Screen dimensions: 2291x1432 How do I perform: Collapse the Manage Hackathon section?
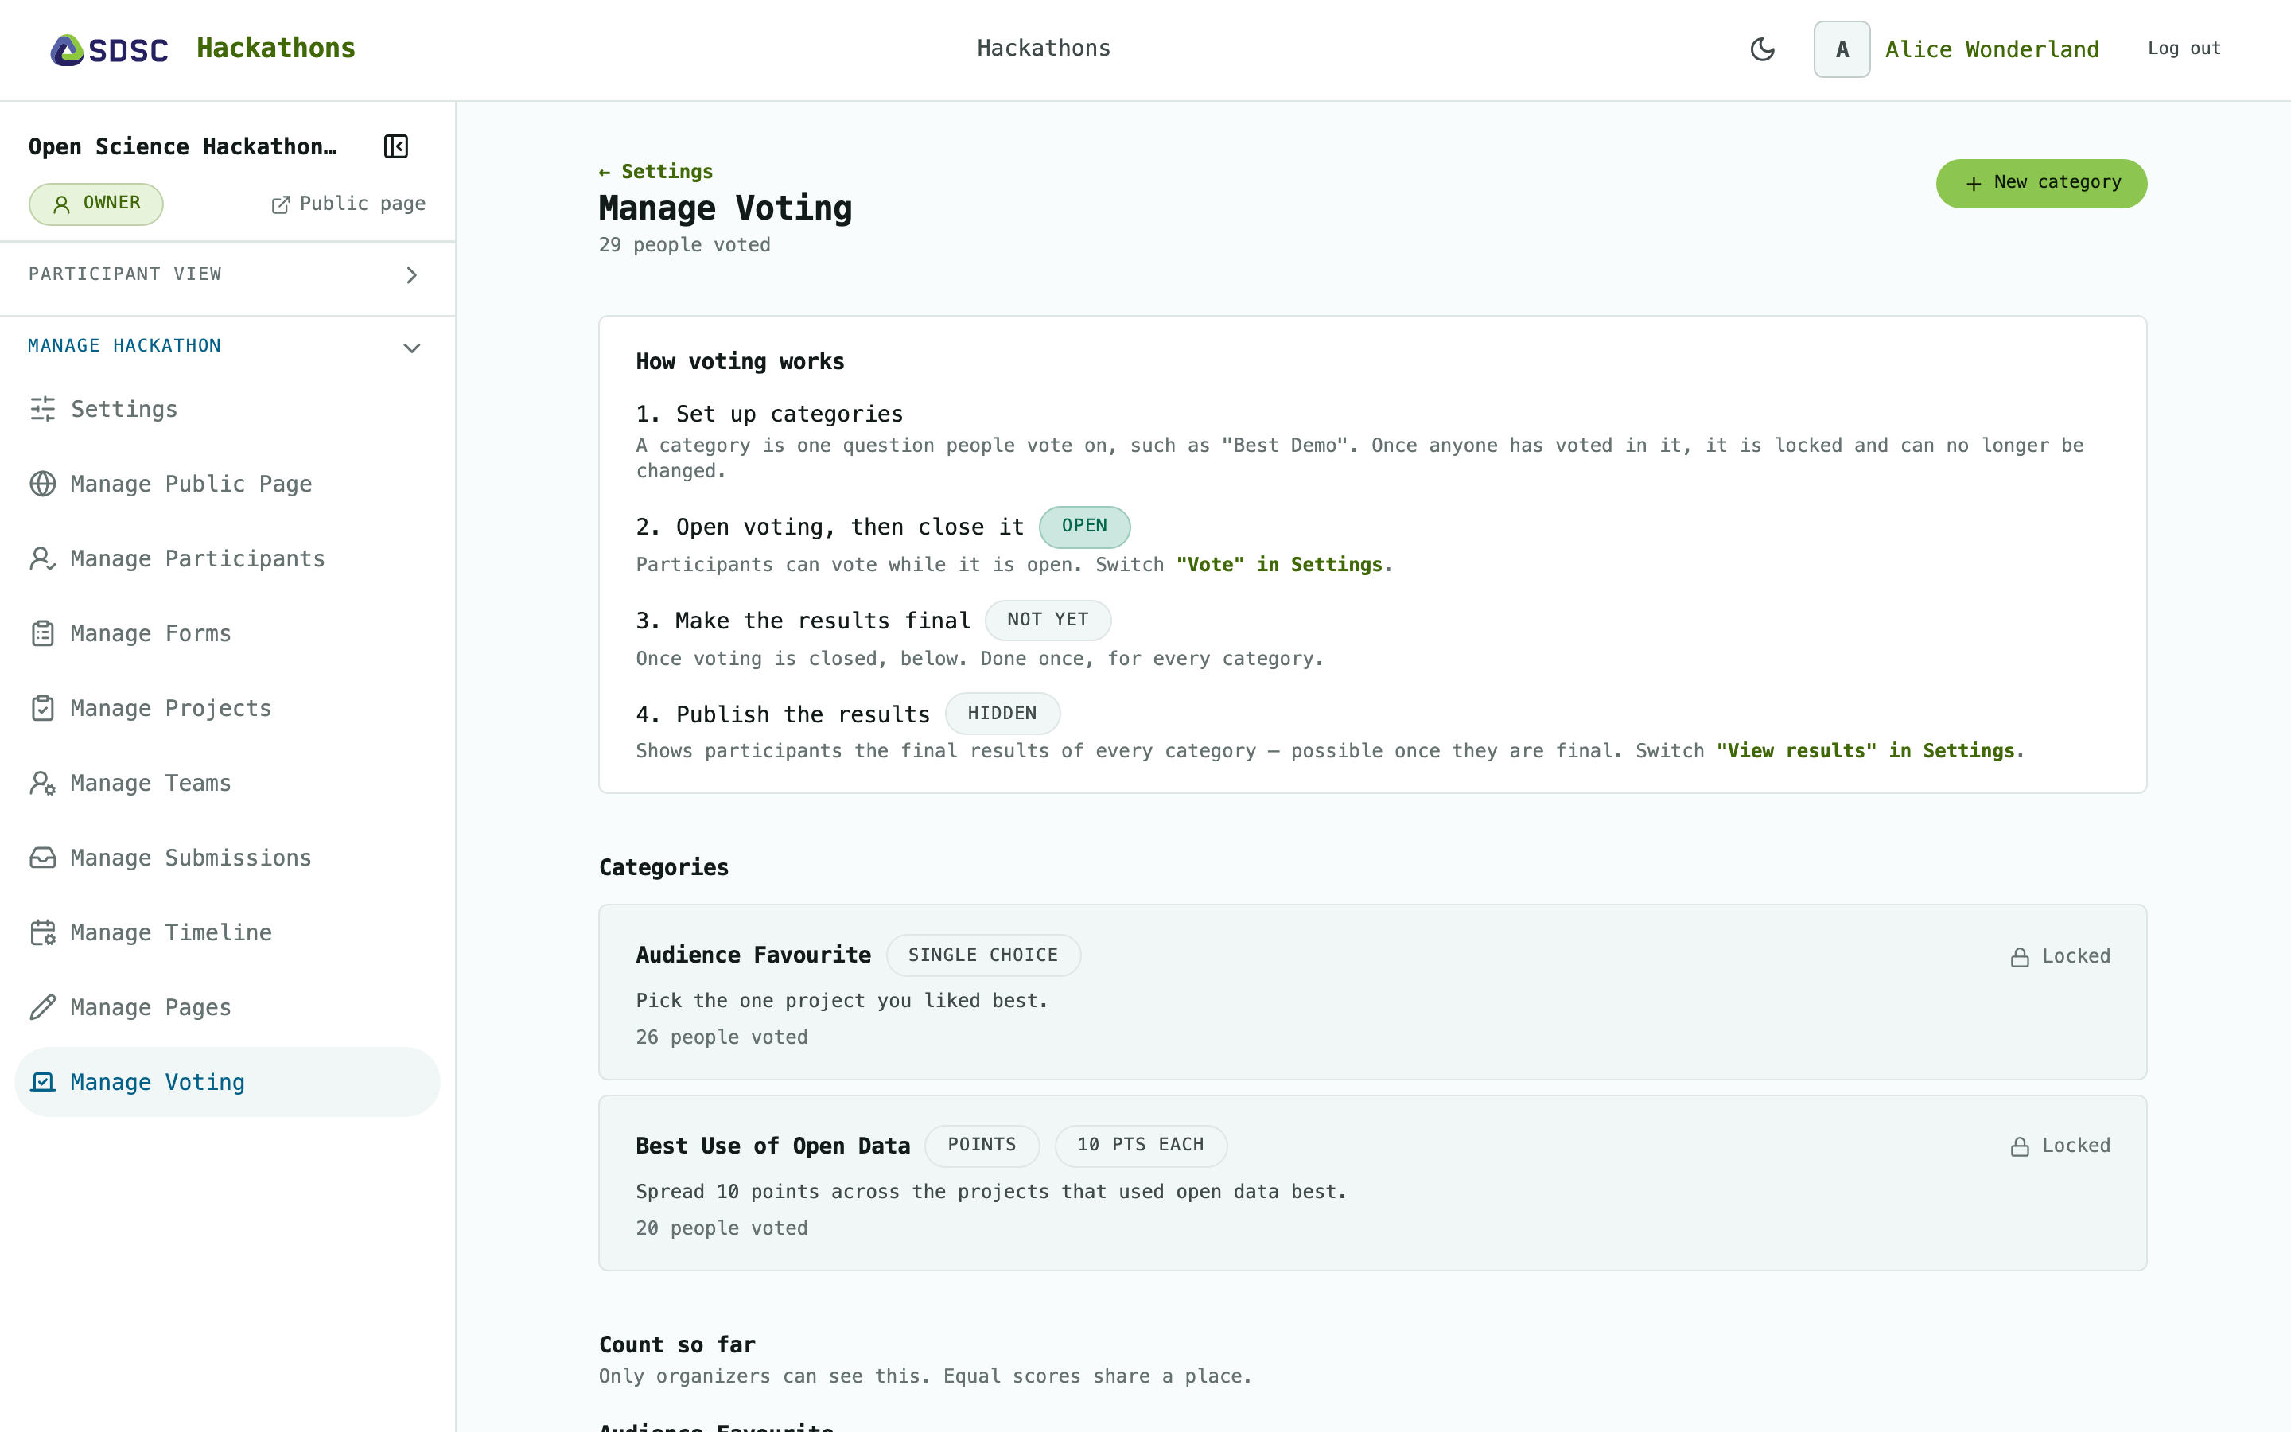(228, 347)
